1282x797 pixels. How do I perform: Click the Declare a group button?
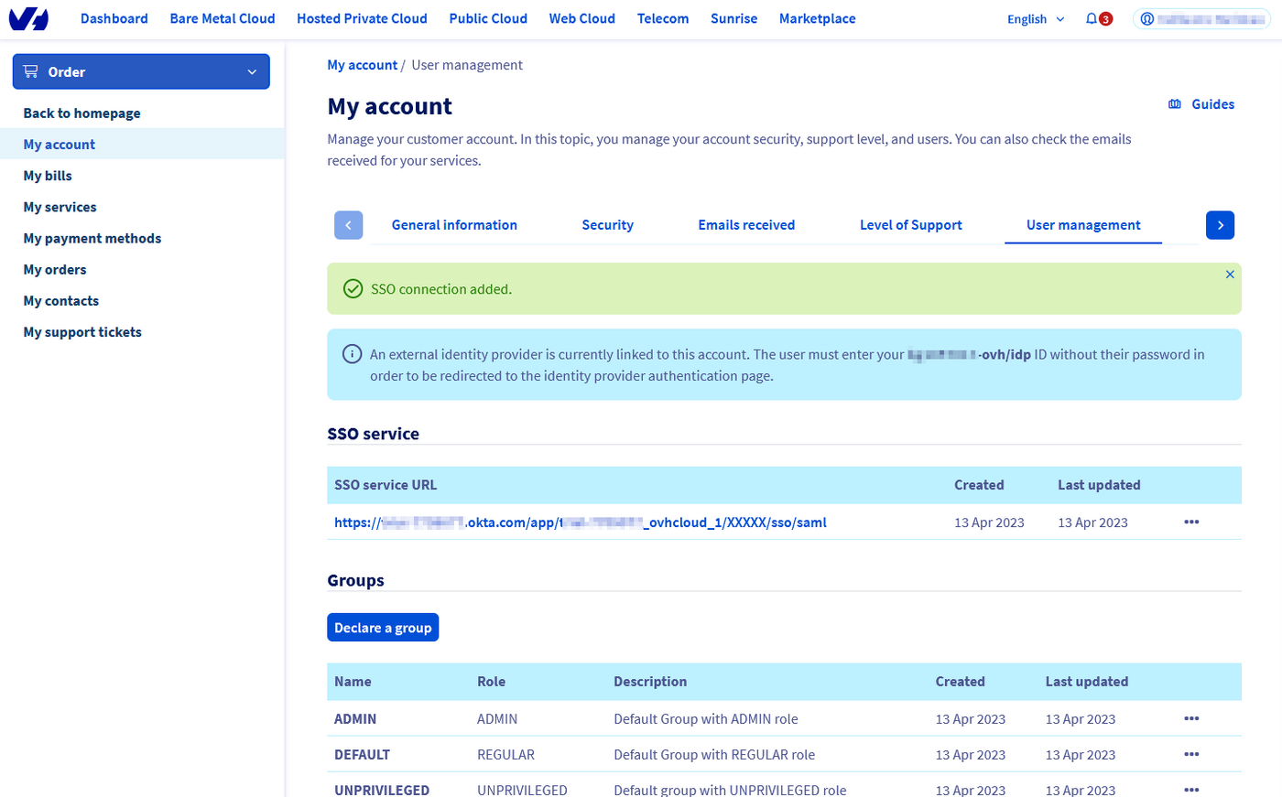[x=383, y=627]
